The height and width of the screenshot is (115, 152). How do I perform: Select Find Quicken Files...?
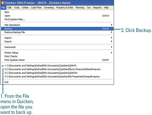tap(57, 19)
